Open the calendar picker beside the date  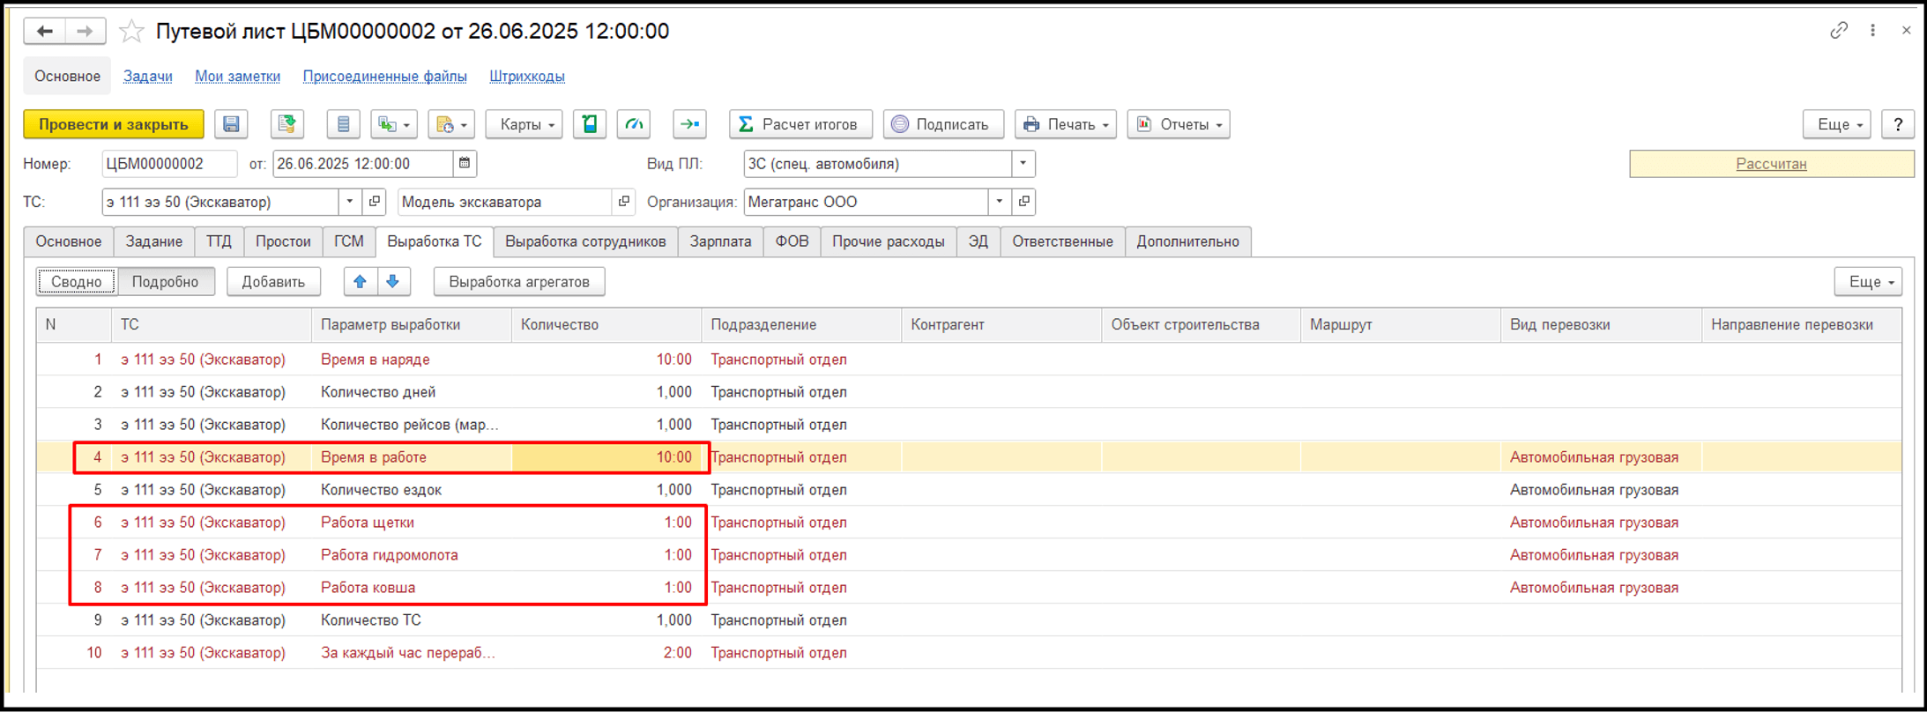coord(465,163)
